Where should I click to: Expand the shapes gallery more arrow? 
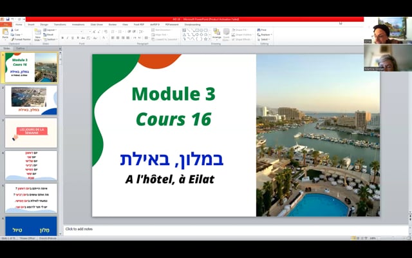pos(210,39)
